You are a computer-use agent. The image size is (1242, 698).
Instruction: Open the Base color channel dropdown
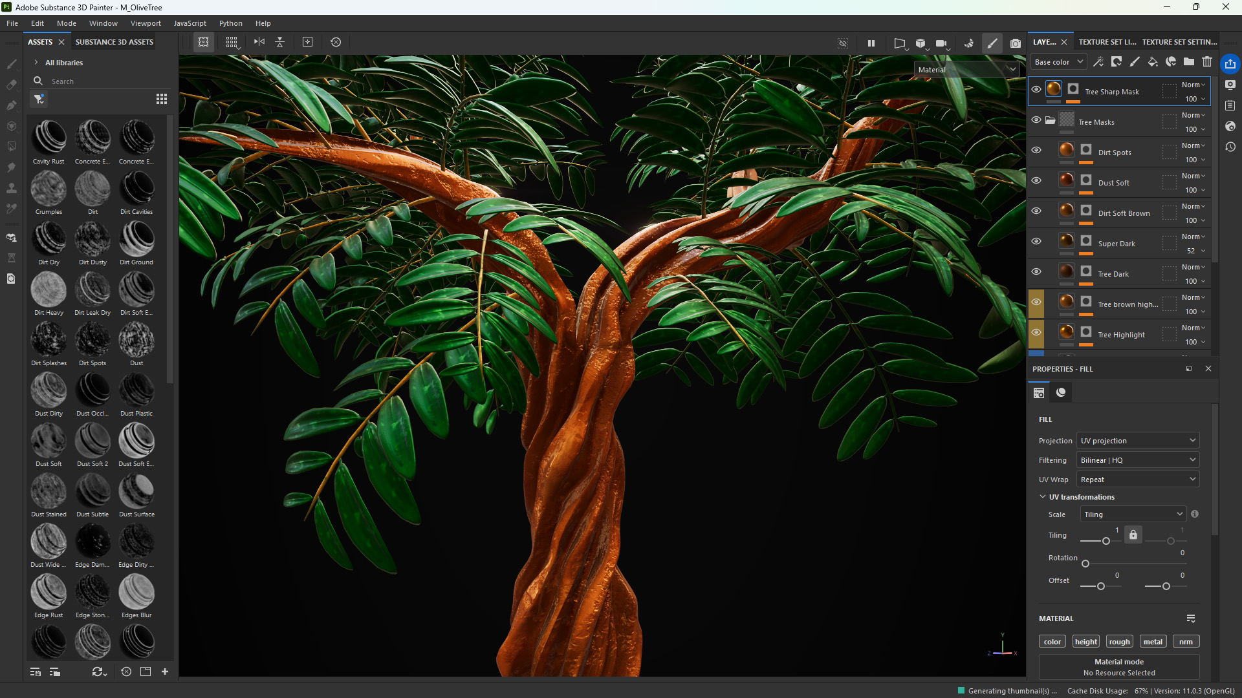(x=1058, y=61)
